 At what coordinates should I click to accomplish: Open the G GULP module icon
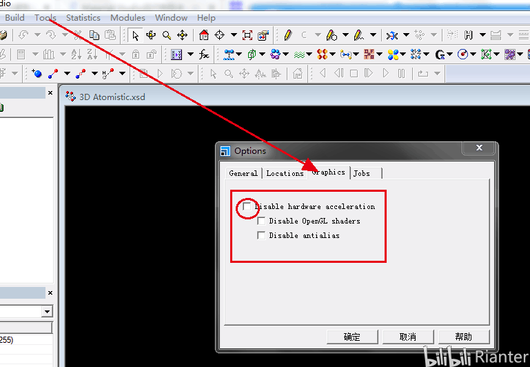tap(440, 54)
